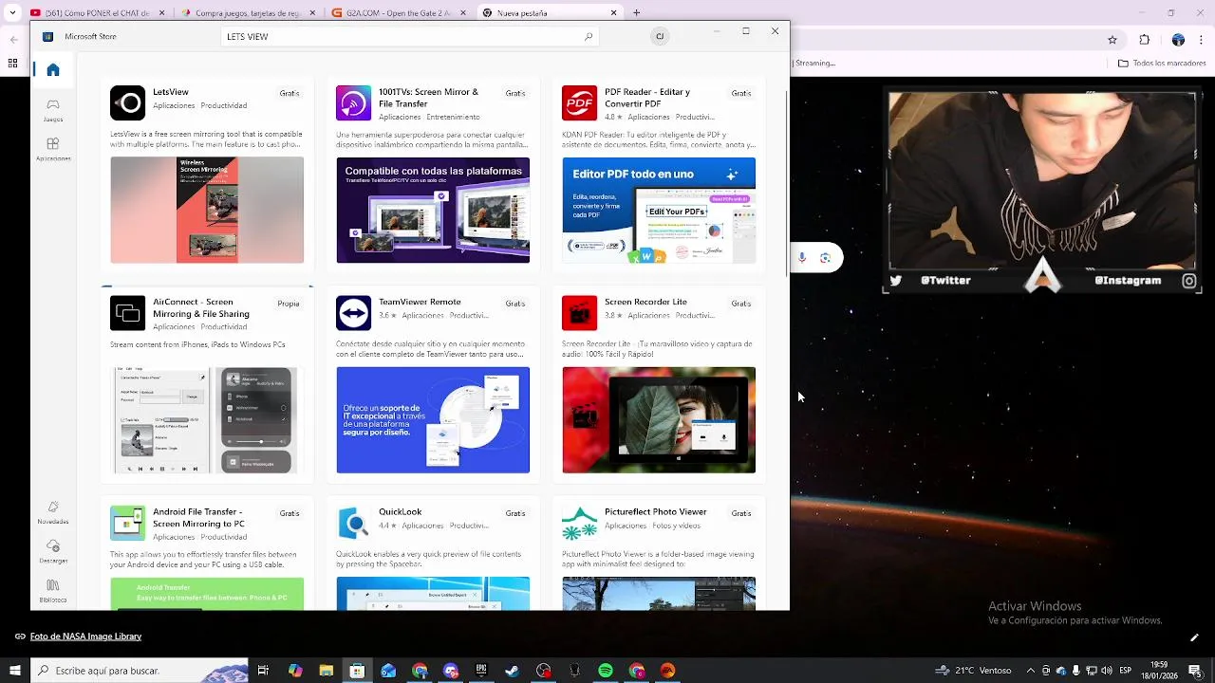Image resolution: width=1215 pixels, height=683 pixels.
Task: Click Gratis button on TeamViewer Remote card
Action: pyautogui.click(x=515, y=304)
